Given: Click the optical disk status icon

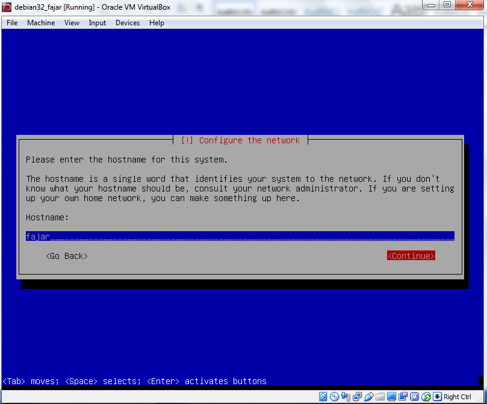Looking at the screenshot, I should click(x=334, y=397).
